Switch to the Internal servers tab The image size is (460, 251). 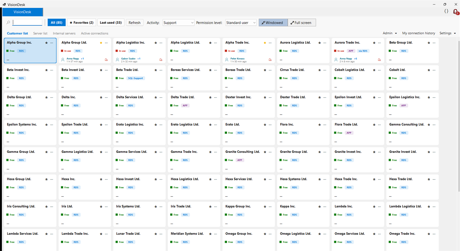64,33
